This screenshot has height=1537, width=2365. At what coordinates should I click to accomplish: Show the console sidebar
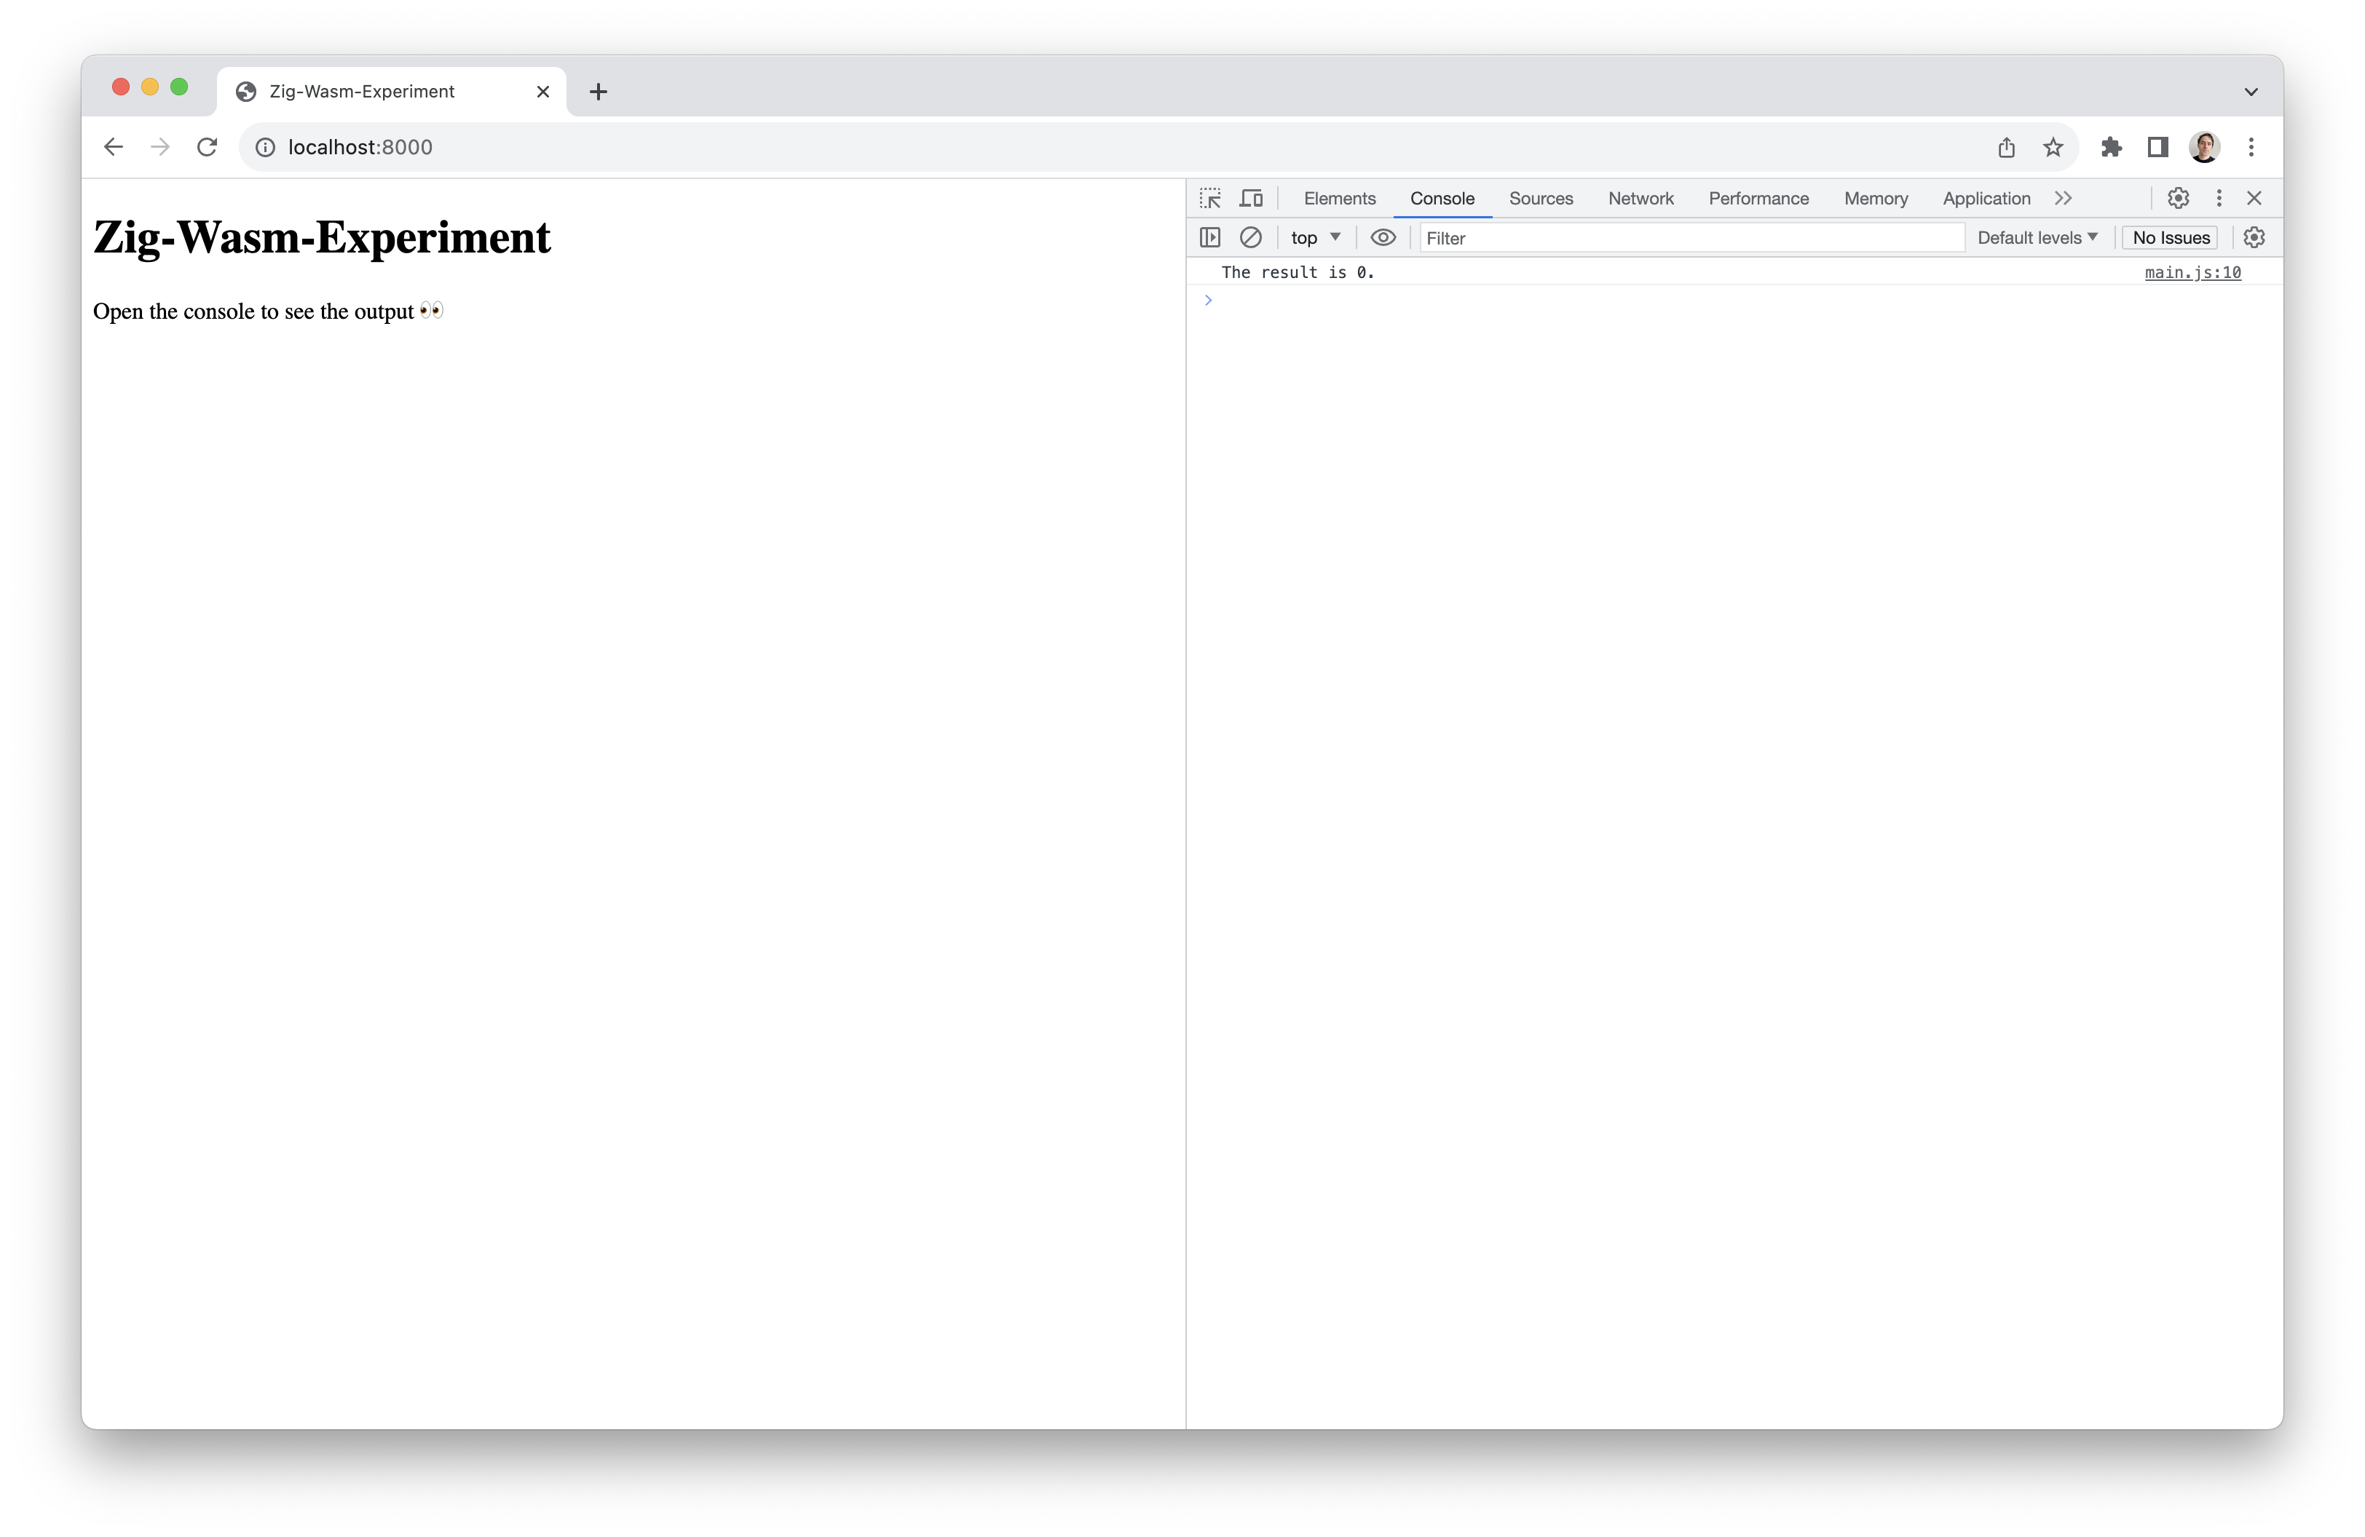coord(1209,237)
